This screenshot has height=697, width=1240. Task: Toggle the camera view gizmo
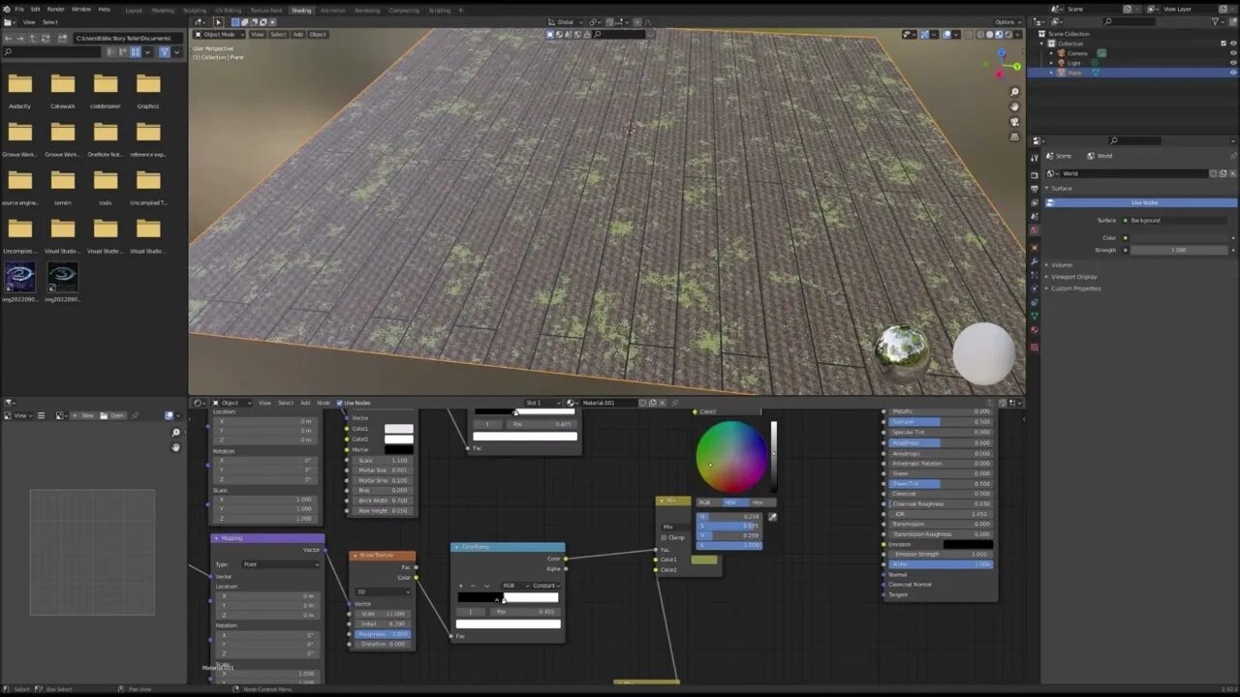point(1014,122)
